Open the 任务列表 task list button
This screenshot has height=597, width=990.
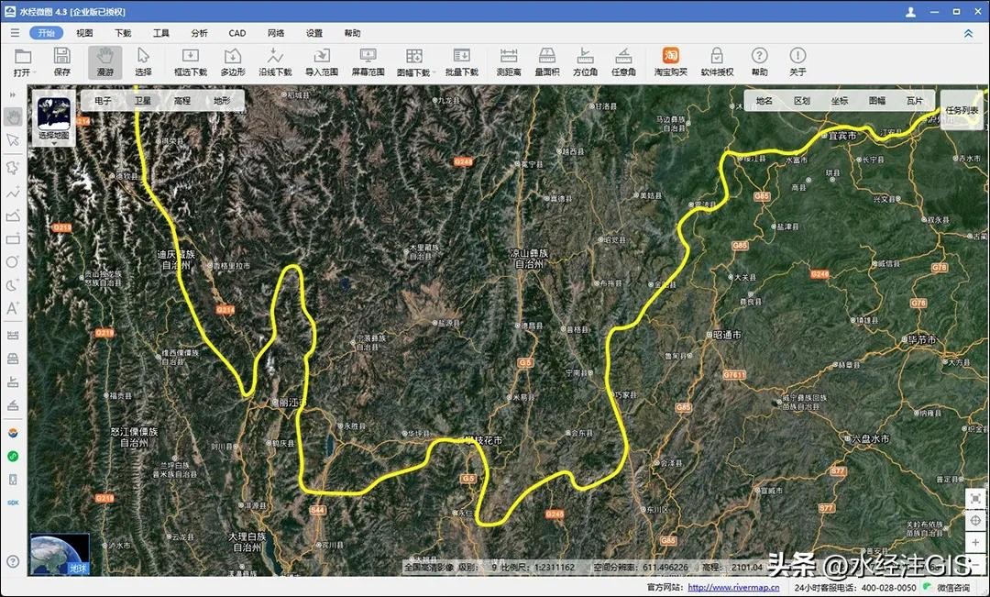pyautogui.click(x=962, y=110)
